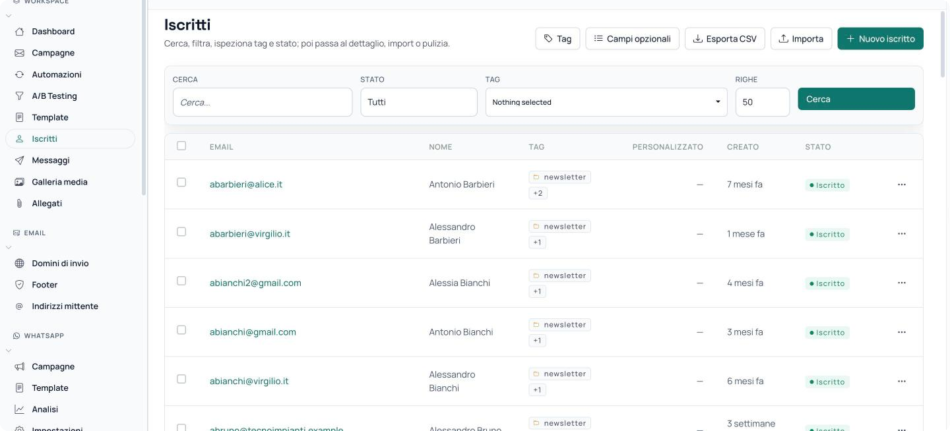Open row actions menu for abianchi@virgilio.it
The image size is (950, 431).
point(902,381)
